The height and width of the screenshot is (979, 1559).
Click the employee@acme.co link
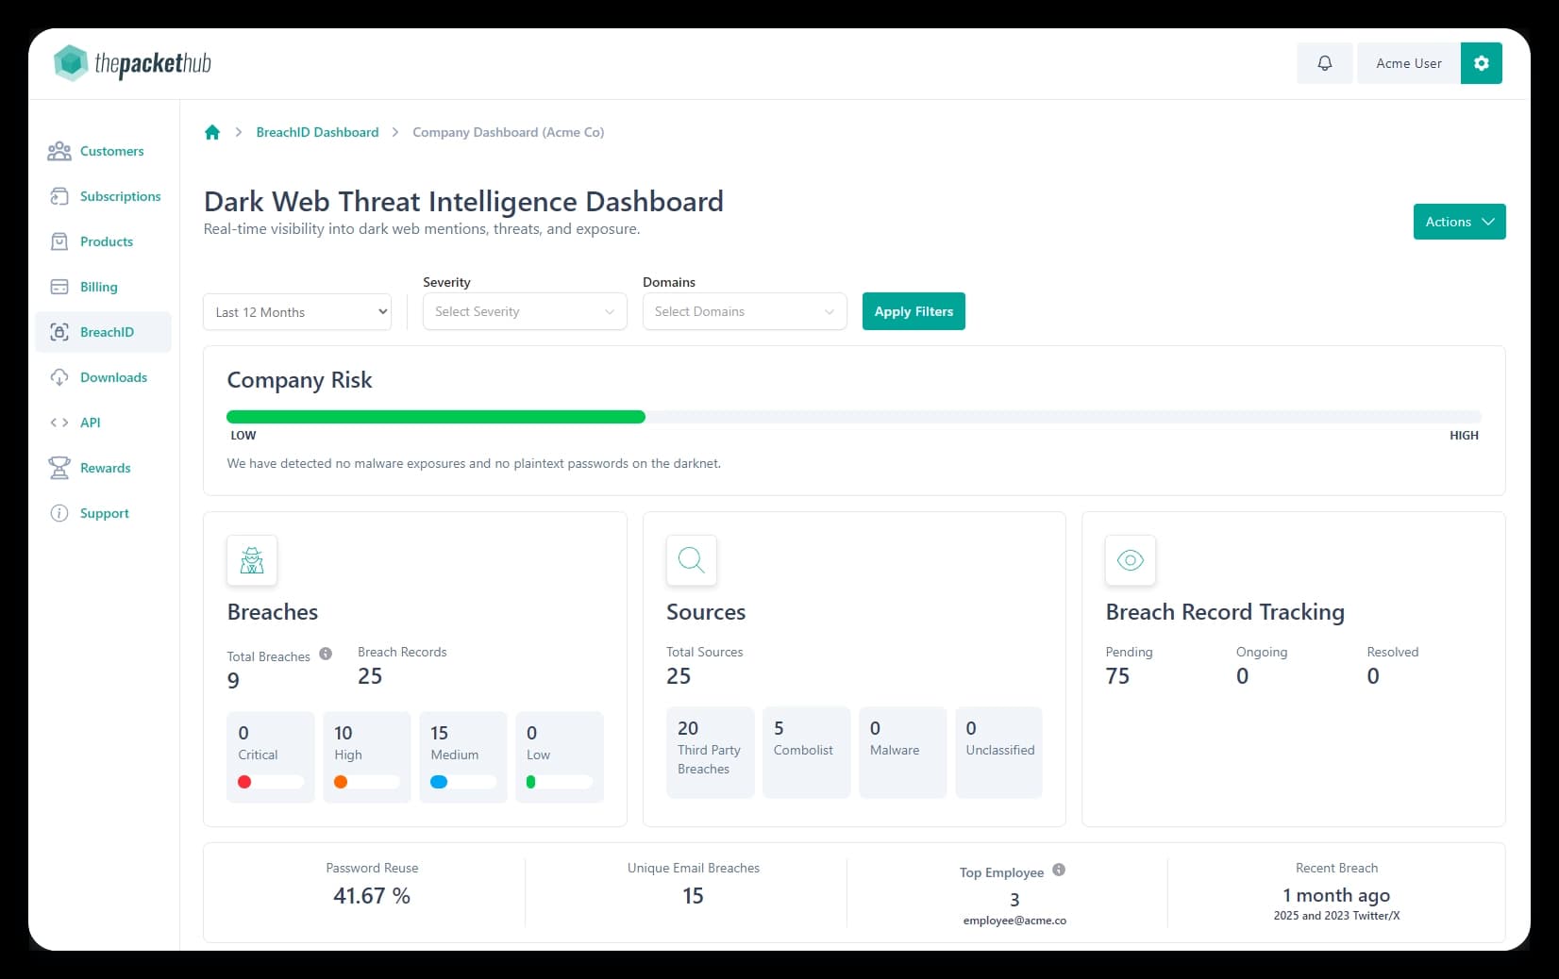coord(1014,920)
